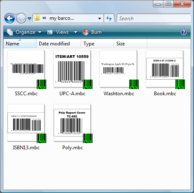Click the greyed Forward arrow button
This screenshot has width=194, height=193.
21,18
